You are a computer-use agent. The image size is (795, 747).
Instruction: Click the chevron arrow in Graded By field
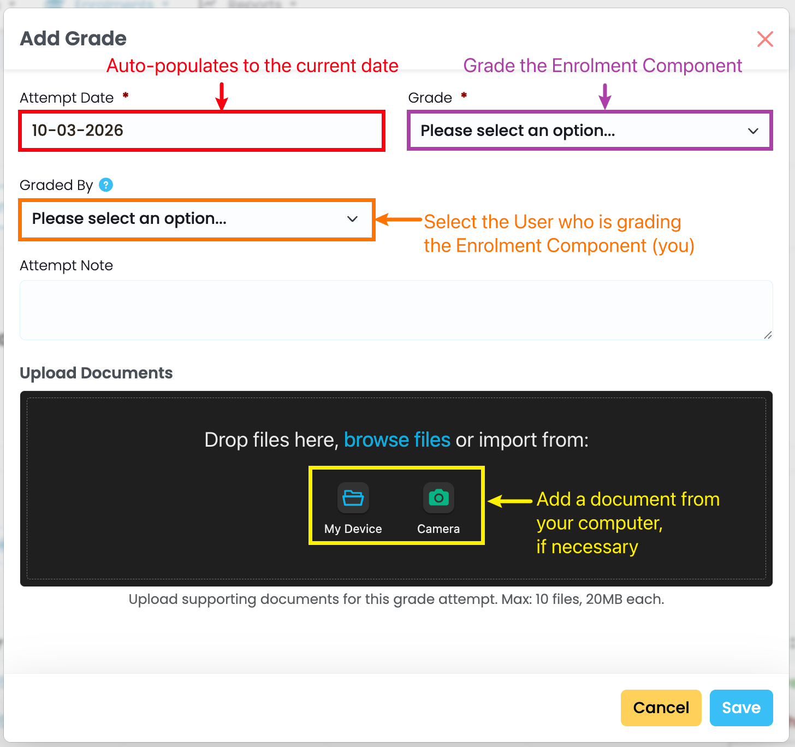click(352, 219)
